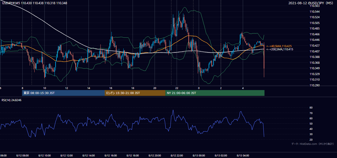
Task: Click the 8/12 08:00 date axis label
Action: click(22, 156)
